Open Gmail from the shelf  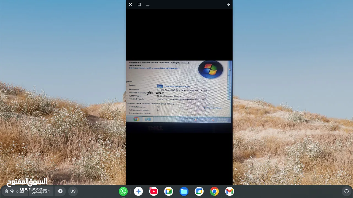(229, 191)
